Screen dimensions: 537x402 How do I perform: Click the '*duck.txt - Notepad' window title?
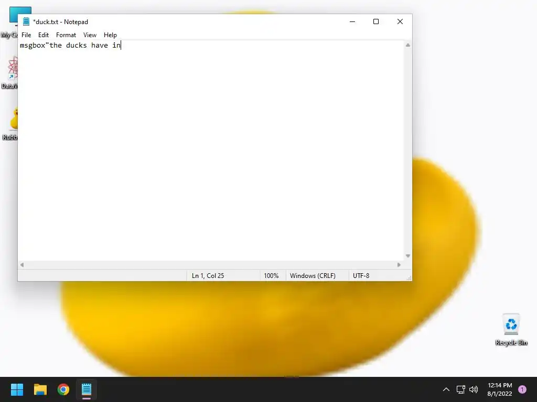click(x=61, y=22)
